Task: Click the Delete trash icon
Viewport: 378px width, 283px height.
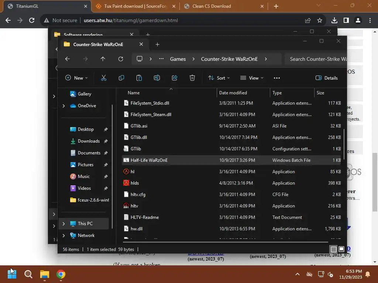Action: (192, 78)
